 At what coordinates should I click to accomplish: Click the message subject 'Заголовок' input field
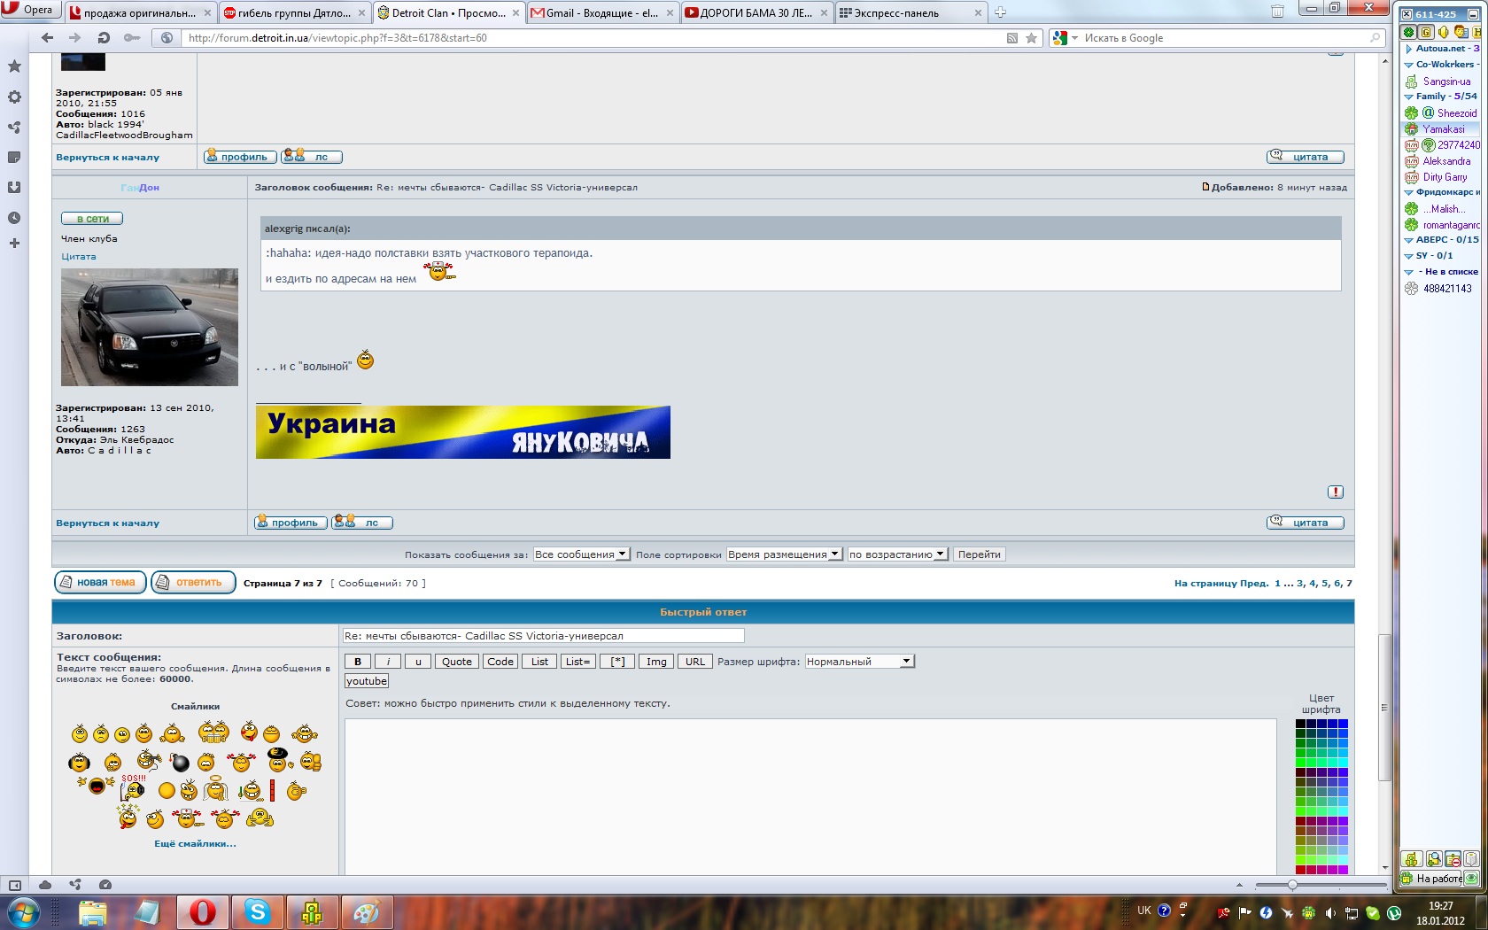click(543, 636)
